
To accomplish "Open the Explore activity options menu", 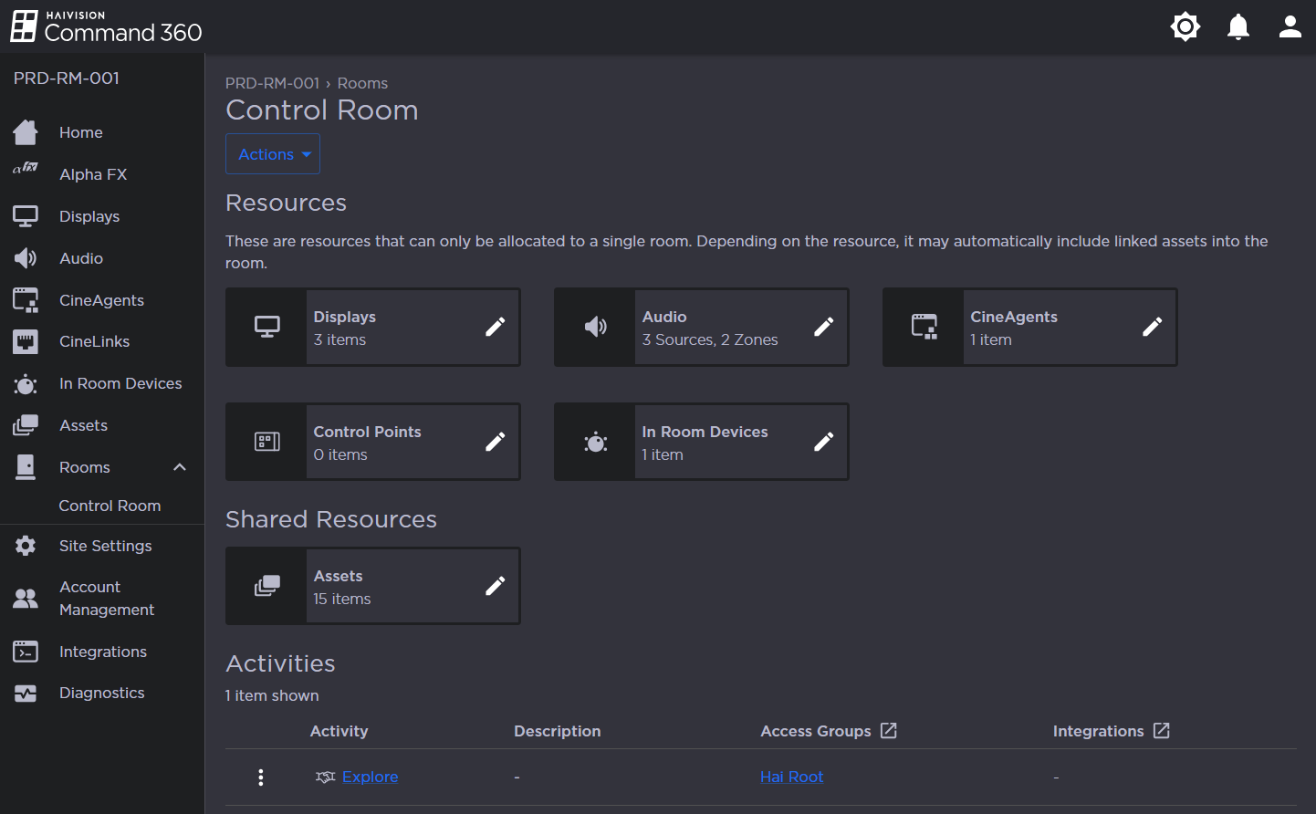I will coord(261,777).
